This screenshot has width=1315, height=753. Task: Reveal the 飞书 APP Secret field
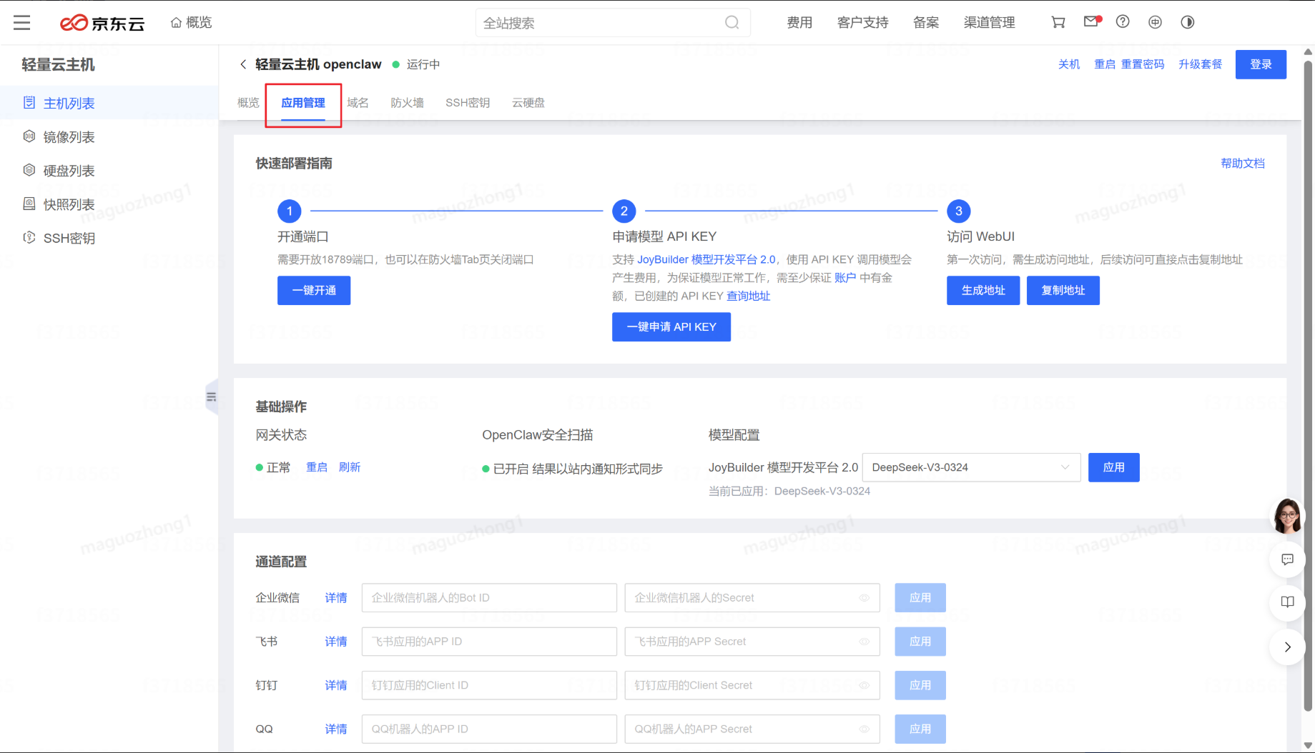pyautogui.click(x=864, y=642)
